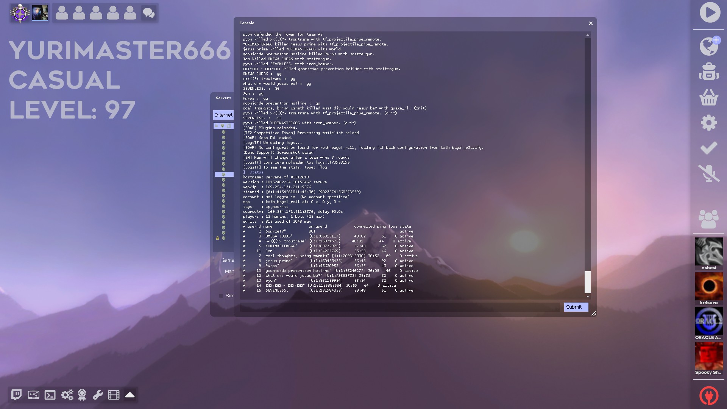727x409 pixels.
Task: Toggle the muted microphone icon
Action: pyautogui.click(x=709, y=173)
